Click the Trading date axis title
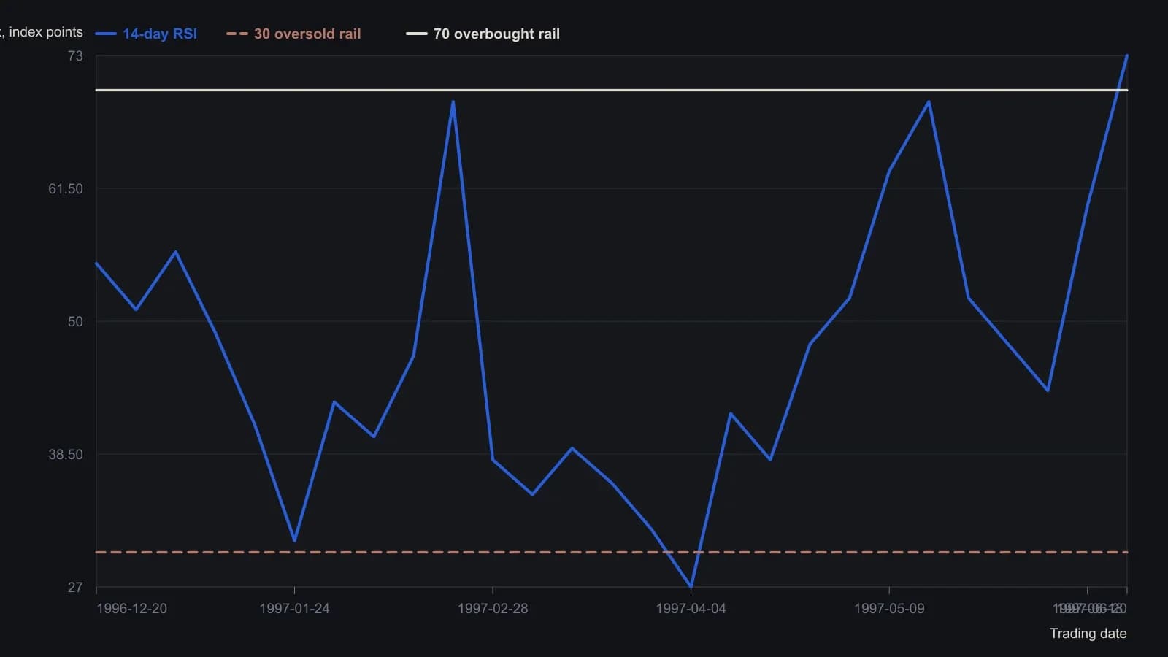 (1088, 633)
